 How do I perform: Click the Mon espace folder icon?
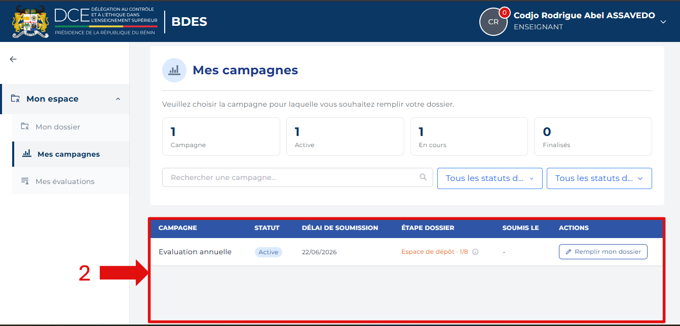[15, 99]
